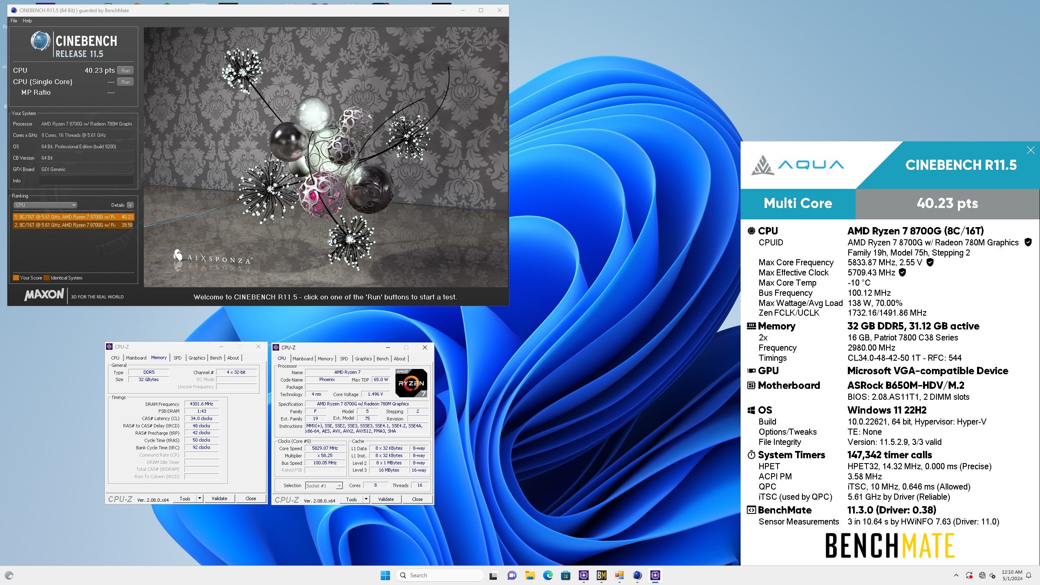The height and width of the screenshot is (585, 1040).
Task: Open File Explorer from the taskbar
Action: 530,575
